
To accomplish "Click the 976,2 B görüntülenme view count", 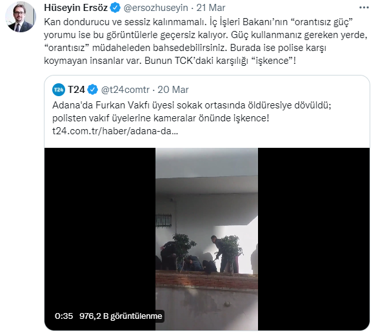I will pyautogui.click(x=121, y=316).
